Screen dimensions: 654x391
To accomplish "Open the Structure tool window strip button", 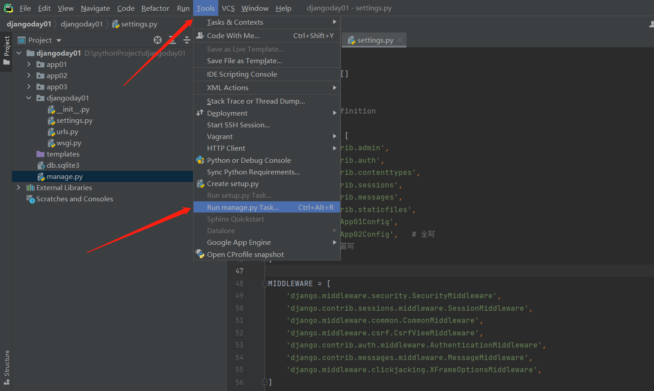I will 6,367.
